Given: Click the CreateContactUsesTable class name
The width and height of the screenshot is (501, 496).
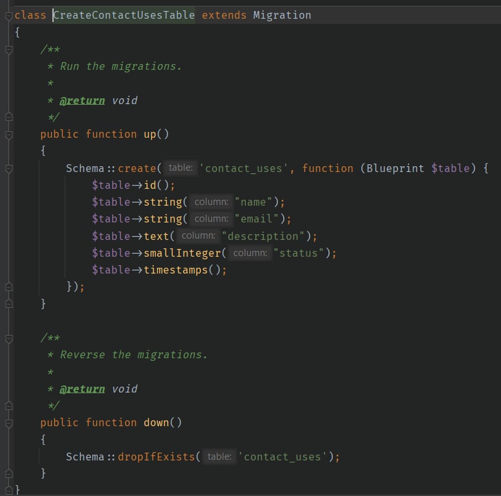Looking at the screenshot, I should tap(124, 15).
